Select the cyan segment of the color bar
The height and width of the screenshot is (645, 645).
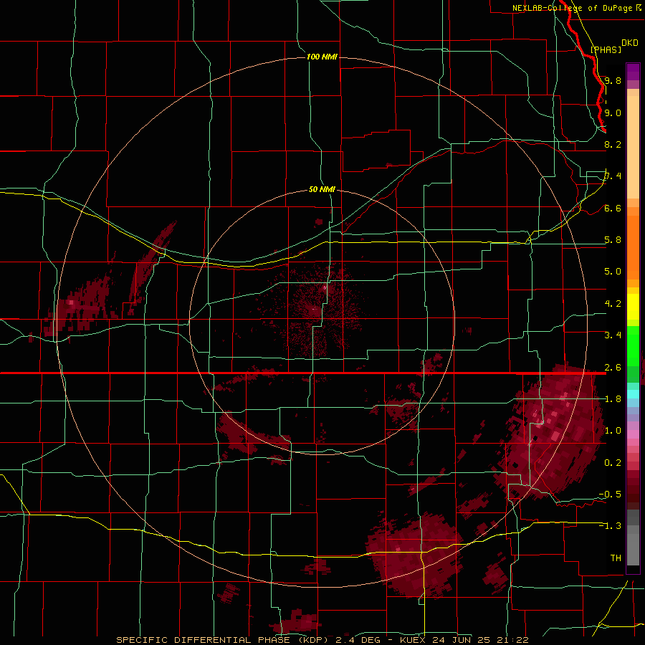(633, 394)
